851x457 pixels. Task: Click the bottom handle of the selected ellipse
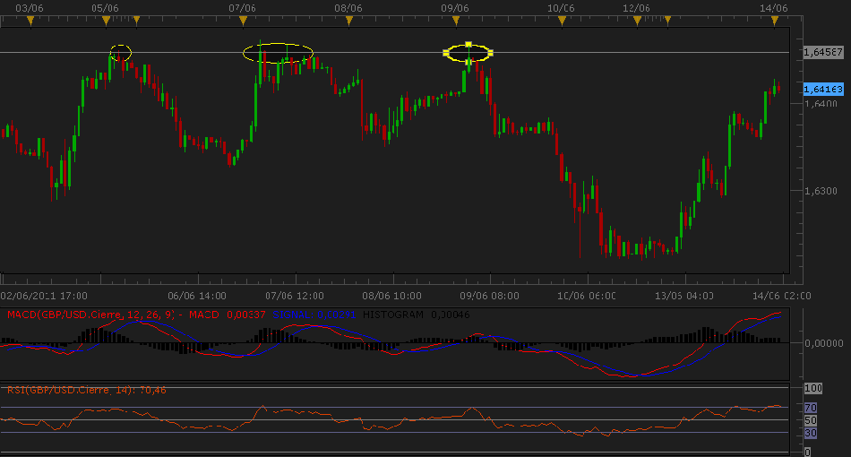click(468, 63)
